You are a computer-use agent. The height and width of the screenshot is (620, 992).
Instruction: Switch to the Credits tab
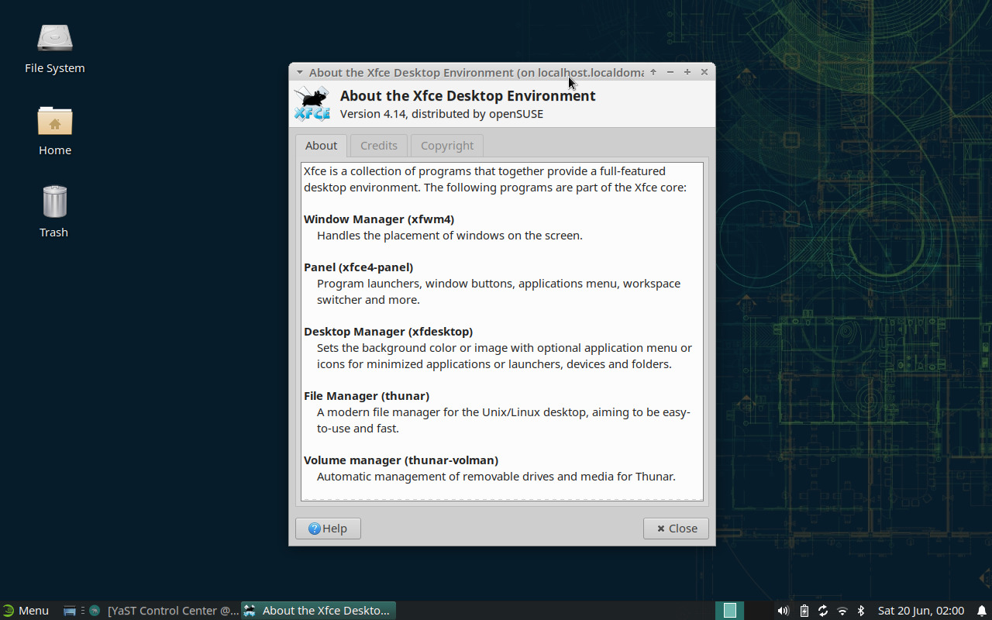tap(378, 145)
